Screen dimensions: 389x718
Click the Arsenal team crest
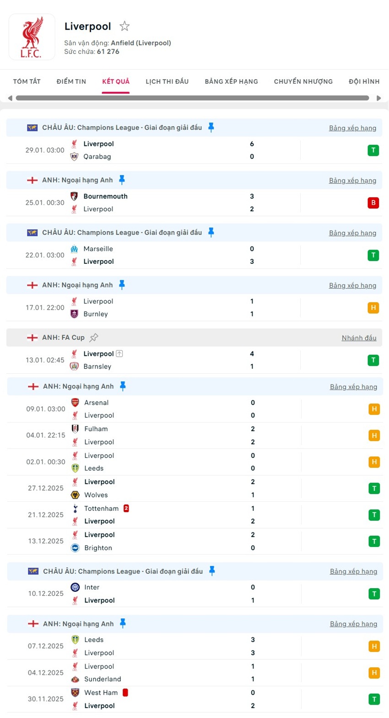pyautogui.click(x=75, y=402)
